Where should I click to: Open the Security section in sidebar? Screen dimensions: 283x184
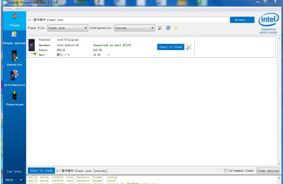[x=14, y=58]
